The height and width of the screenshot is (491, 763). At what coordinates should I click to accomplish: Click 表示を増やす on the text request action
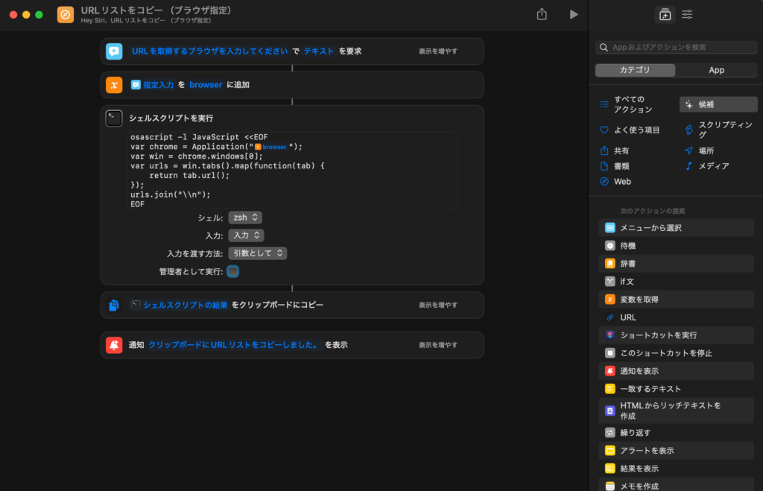pos(438,51)
